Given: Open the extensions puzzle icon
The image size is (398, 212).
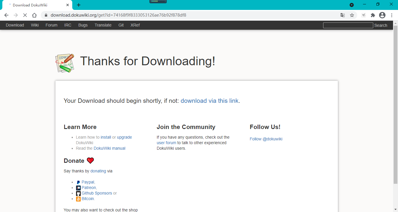Looking at the screenshot, I should (x=373, y=15).
